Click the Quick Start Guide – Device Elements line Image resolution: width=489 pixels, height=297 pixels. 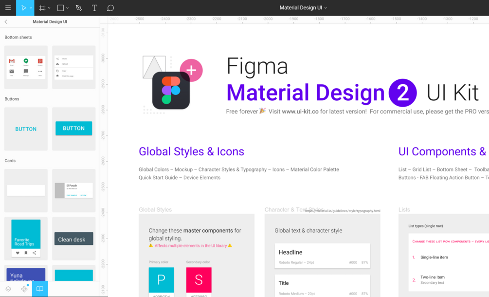(180, 178)
